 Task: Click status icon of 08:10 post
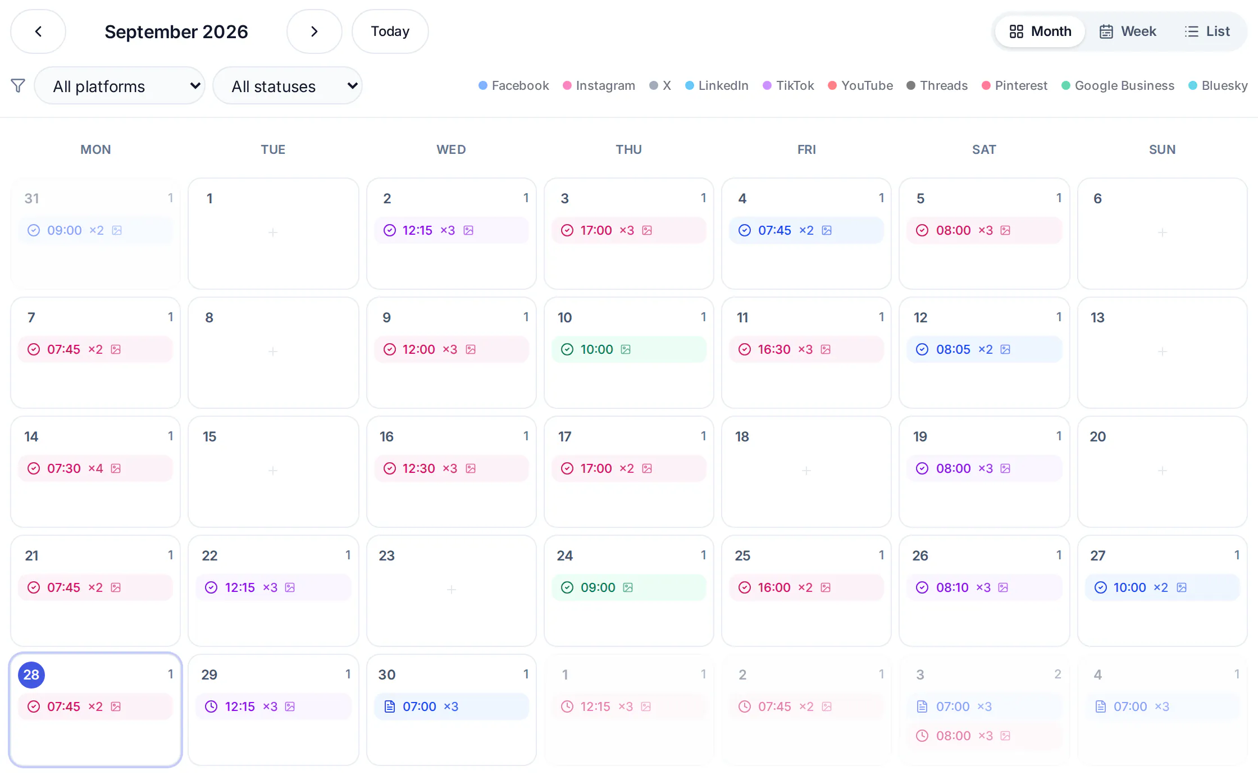click(922, 587)
